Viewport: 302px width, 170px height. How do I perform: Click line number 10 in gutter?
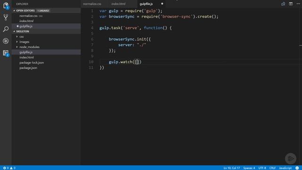pos(91,62)
